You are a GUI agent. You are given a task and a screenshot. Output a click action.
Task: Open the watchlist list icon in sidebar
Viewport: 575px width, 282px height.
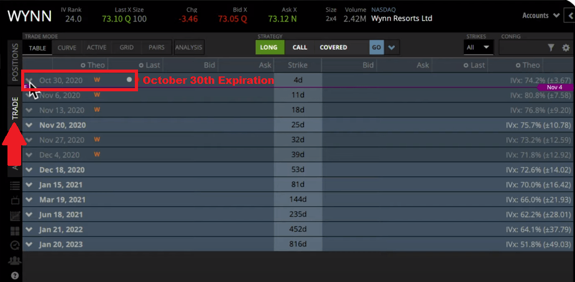click(x=15, y=186)
